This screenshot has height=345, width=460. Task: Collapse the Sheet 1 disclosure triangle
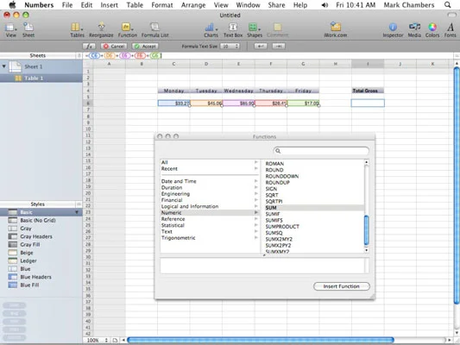pos(4,66)
